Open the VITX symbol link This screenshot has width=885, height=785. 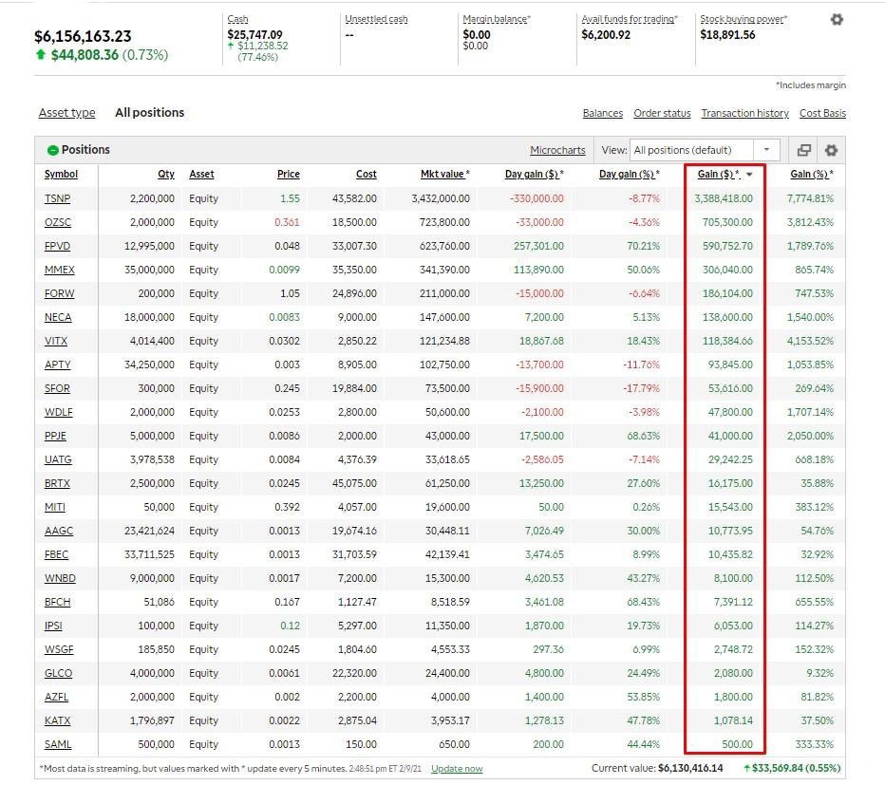(x=56, y=341)
